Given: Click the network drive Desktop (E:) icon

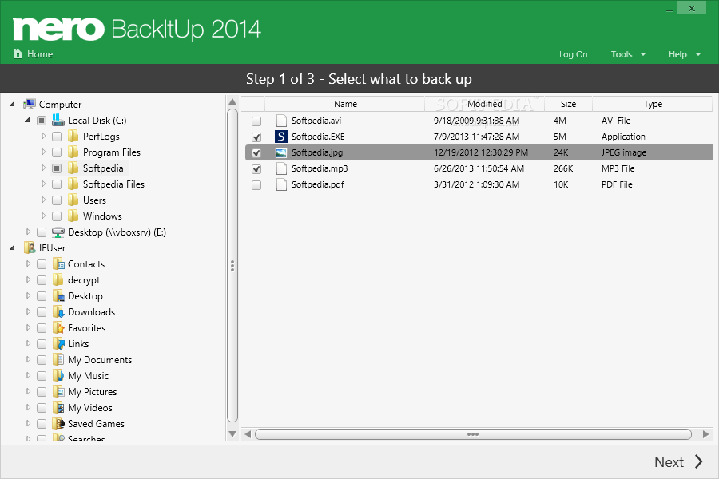Looking at the screenshot, I should (58, 232).
